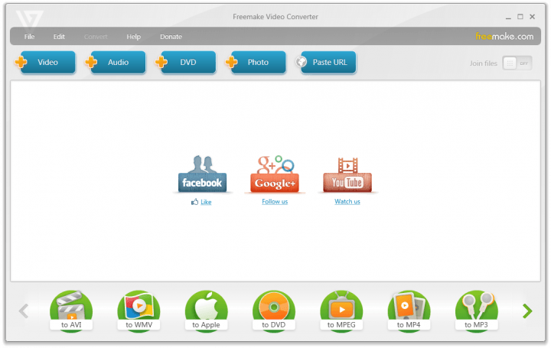Choose the to AVI output format

click(71, 311)
